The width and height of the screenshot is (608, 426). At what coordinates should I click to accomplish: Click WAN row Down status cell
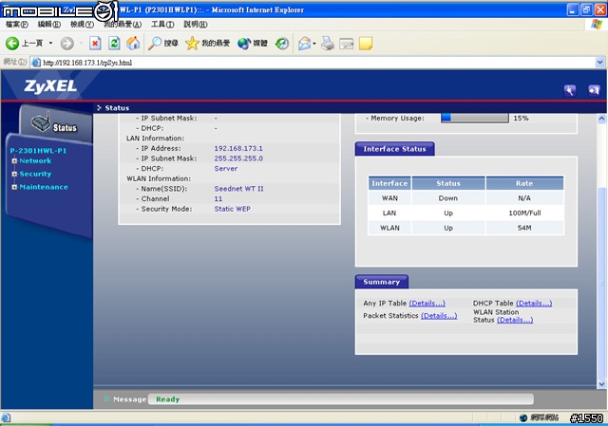click(448, 198)
